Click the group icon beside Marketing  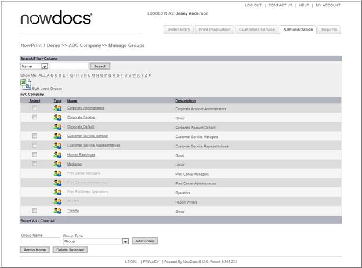point(57,164)
